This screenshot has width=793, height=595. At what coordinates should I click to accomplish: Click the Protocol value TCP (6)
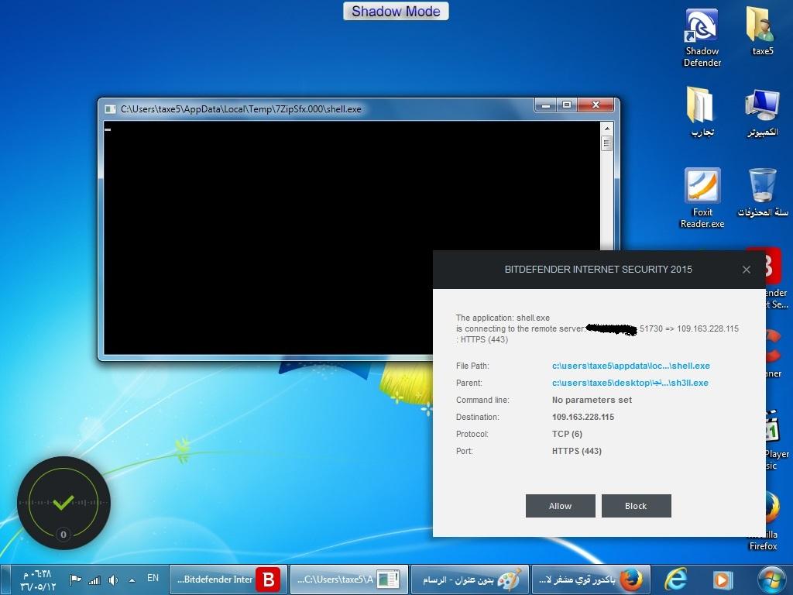[567, 434]
